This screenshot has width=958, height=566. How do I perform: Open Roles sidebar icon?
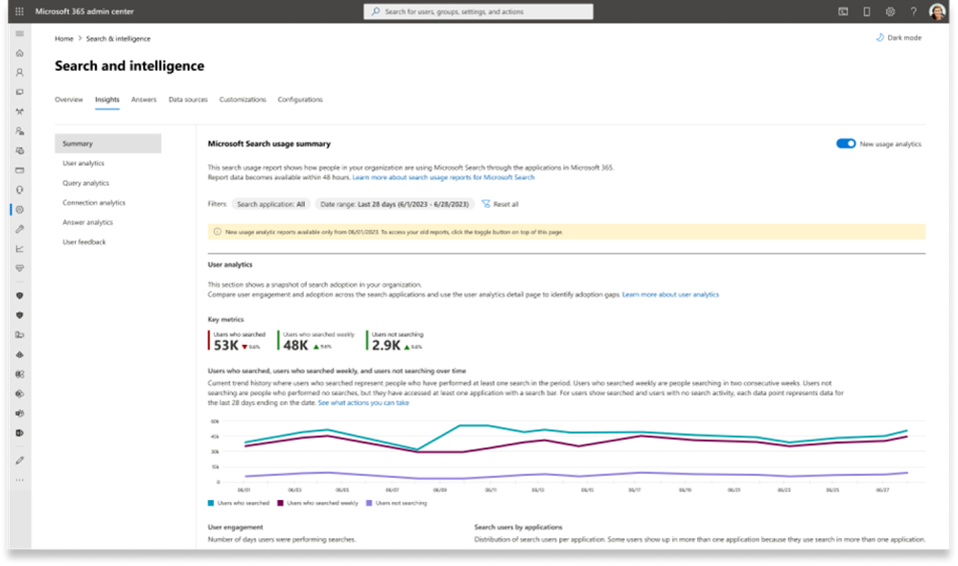(19, 131)
